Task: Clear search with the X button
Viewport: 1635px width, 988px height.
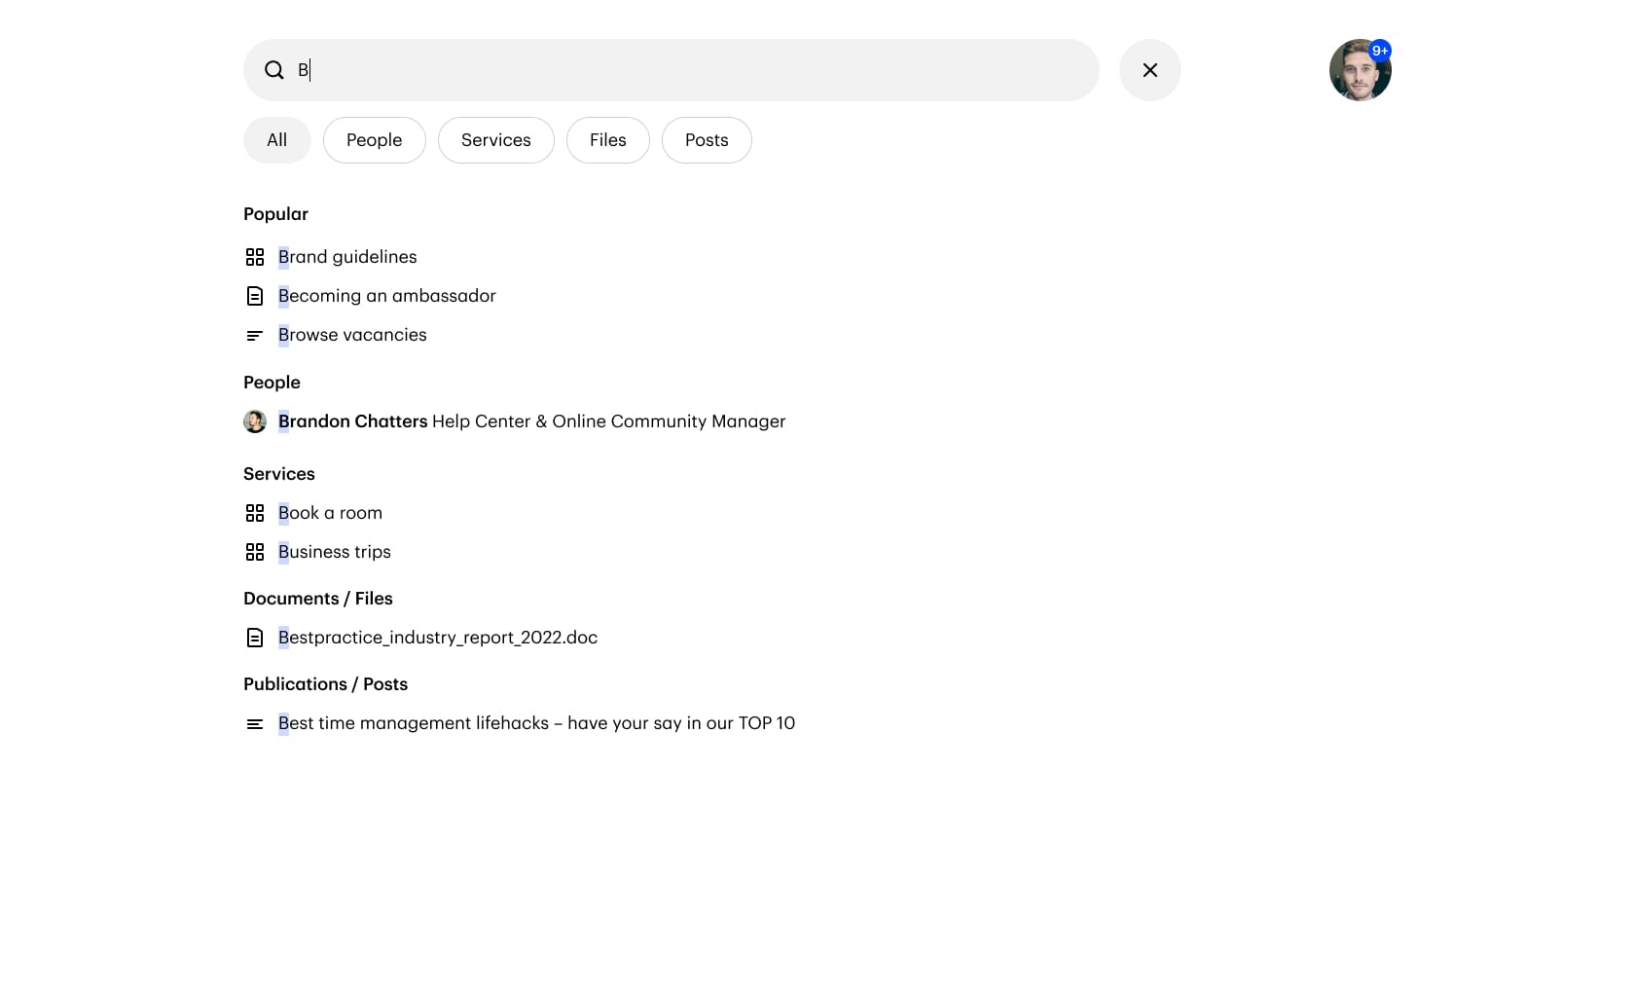Action: (1150, 70)
